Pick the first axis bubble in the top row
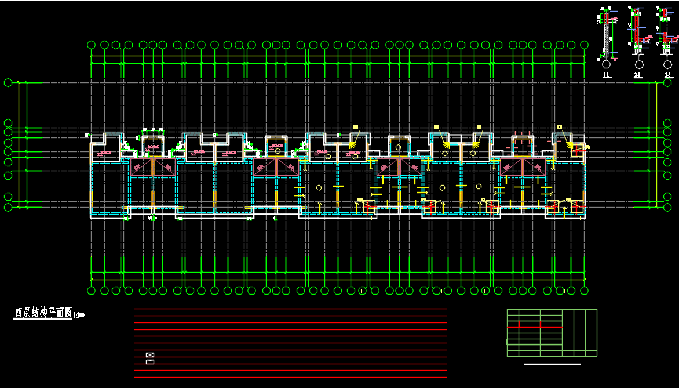679x388 pixels. pyautogui.click(x=92, y=45)
